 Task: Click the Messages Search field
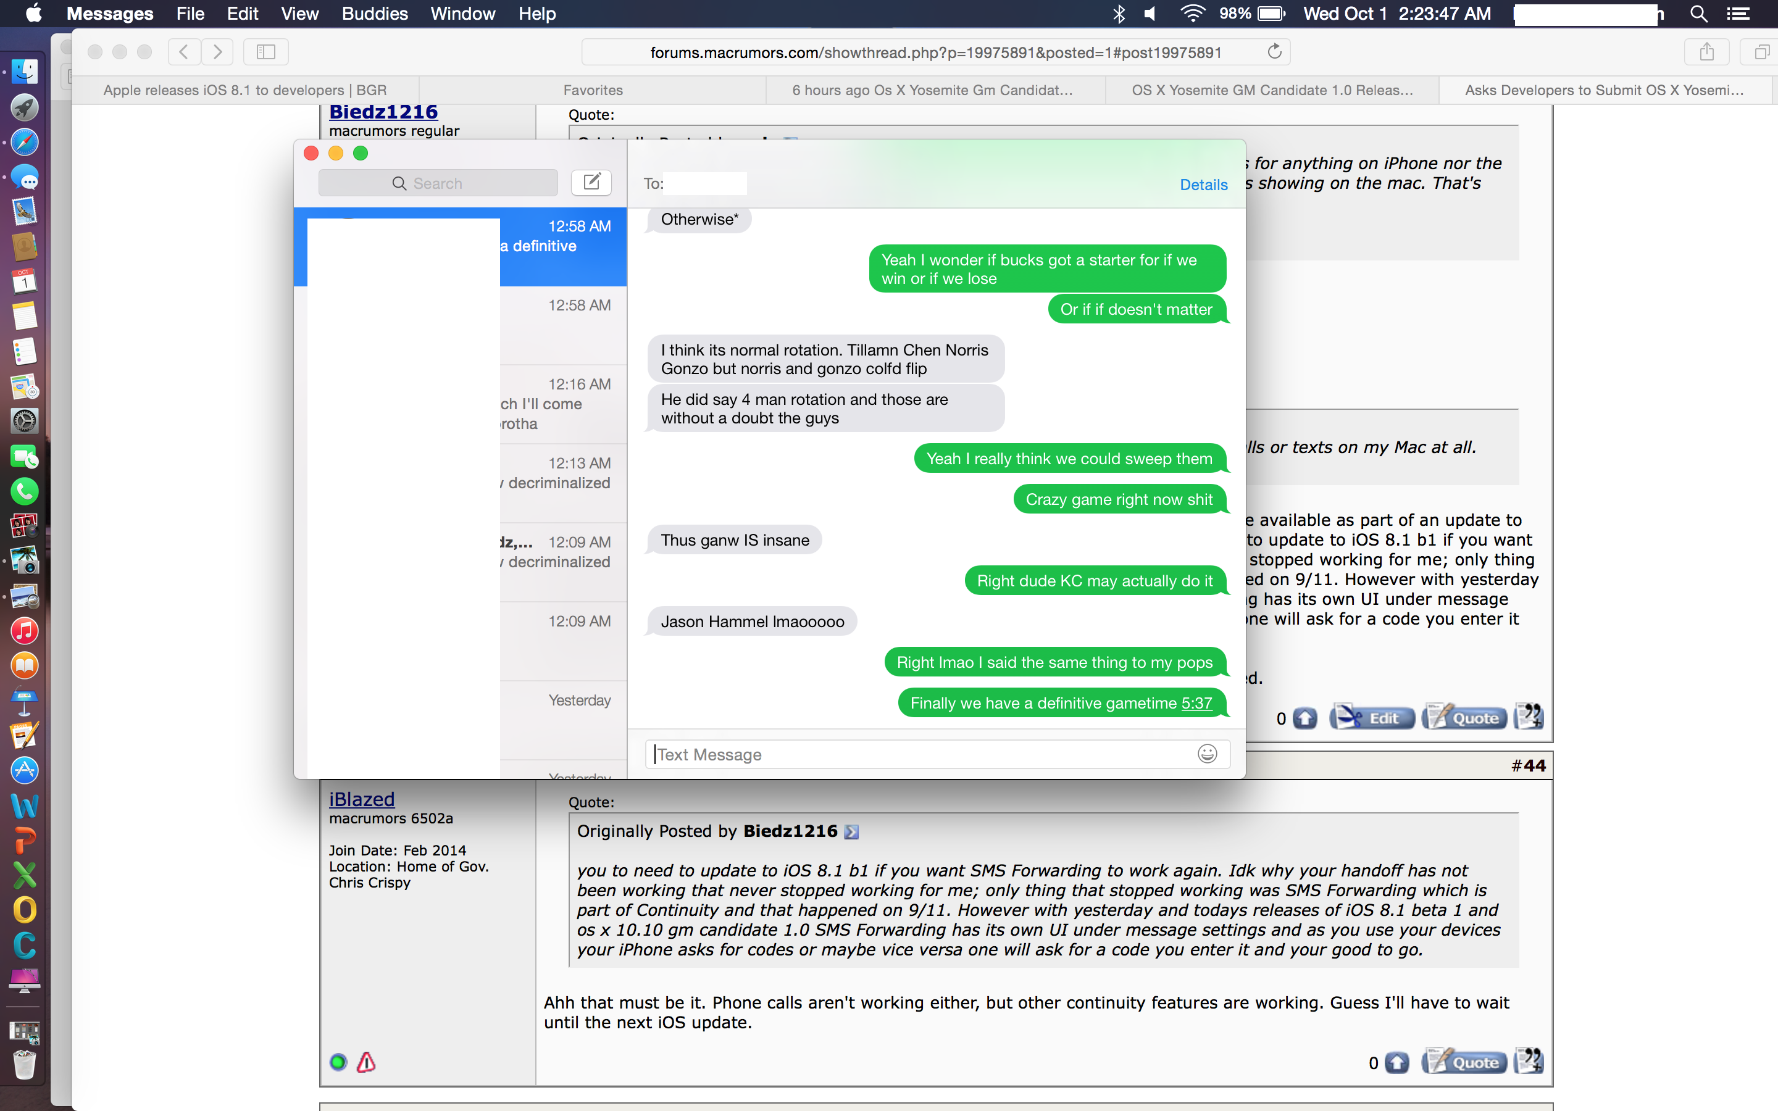(x=438, y=183)
